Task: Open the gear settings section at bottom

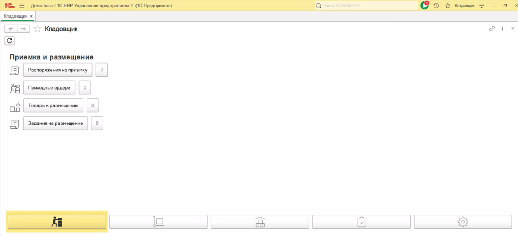Action: pyautogui.click(x=463, y=222)
